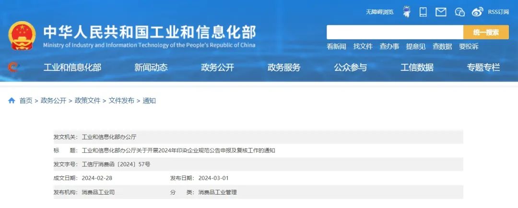Viewport: 518px width, 208px height.
Task: Go to 文件发布 in the breadcrumb
Action: 121,101
